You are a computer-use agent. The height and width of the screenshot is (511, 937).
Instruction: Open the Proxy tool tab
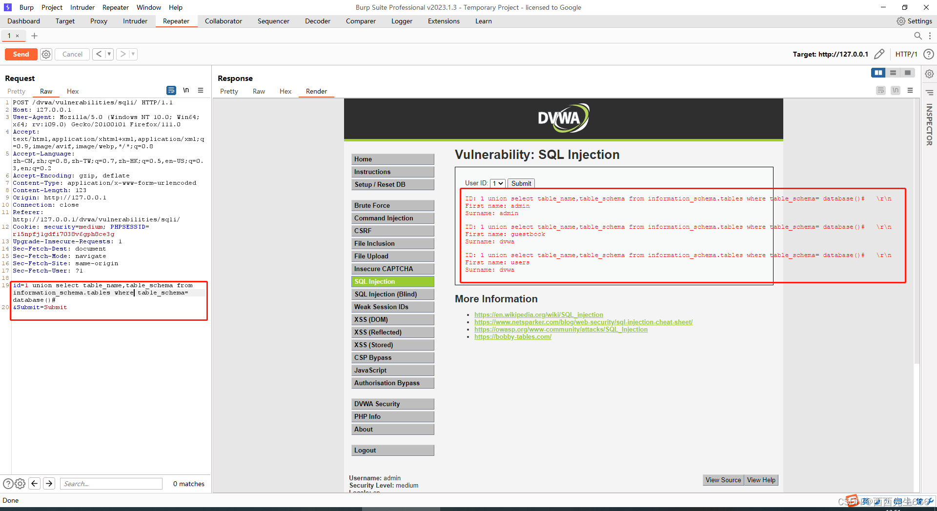point(99,21)
